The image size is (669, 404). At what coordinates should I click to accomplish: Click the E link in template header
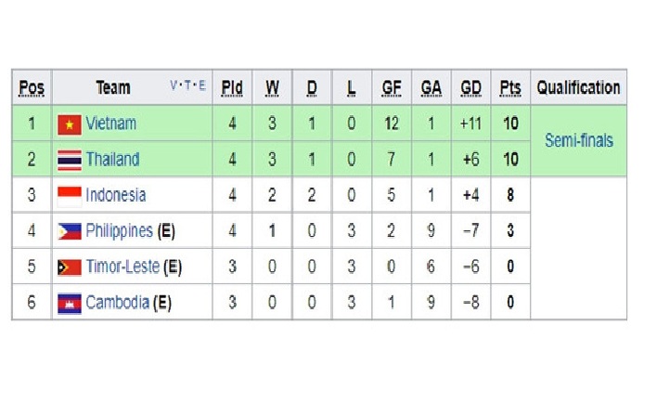(201, 85)
